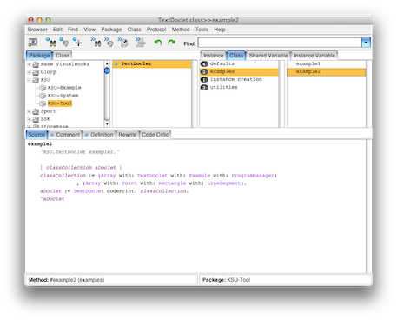
Task: Click the double-arrow clock toolbar icon
Action: click(x=123, y=43)
